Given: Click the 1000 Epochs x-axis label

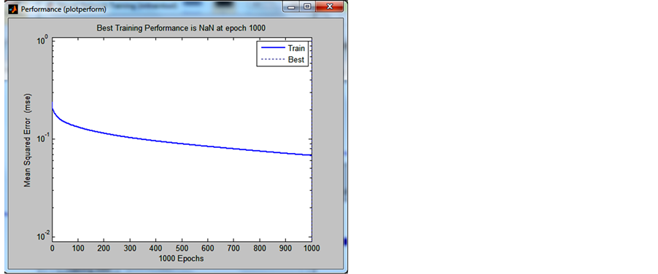Looking at the screenshot, I should (182, 259).
